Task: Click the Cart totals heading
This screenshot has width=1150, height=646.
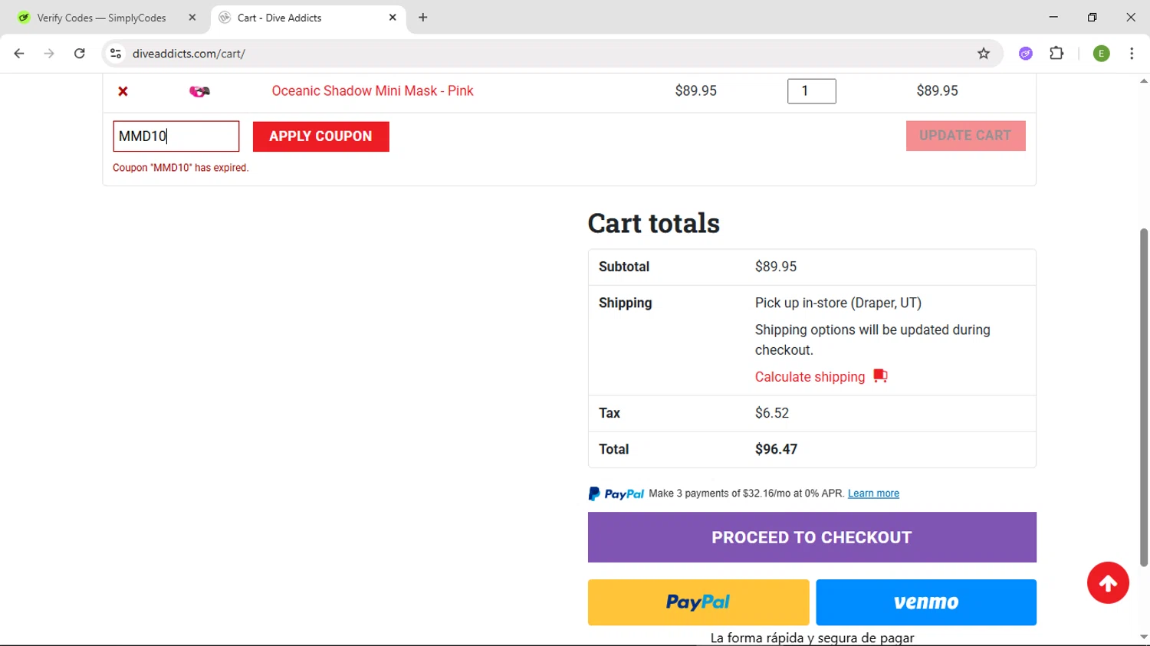Action: pyautogui.click(x=654, y=223)
